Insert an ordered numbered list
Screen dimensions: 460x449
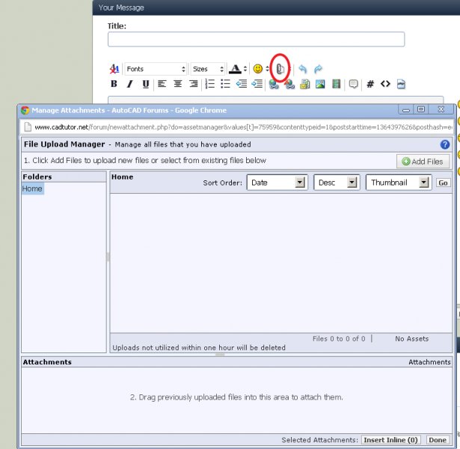[x=209, y=84]
